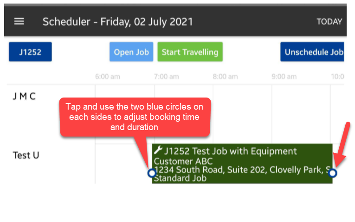Jump to TODAY in scheduler
The width and height of the screenshot is (355, 222).
tap(329, 22)
